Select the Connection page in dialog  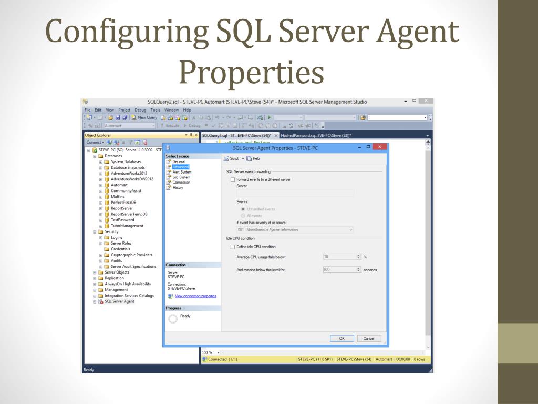tap(181, 183)
